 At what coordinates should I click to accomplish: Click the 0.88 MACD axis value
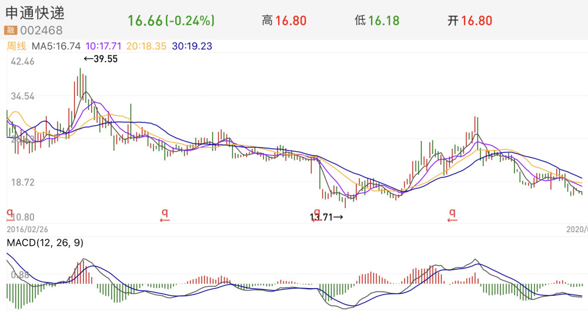click(x=20, y=275)
